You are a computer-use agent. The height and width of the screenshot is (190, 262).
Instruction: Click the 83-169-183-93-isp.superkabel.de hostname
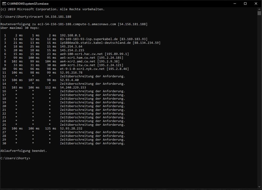tap(89, 39)
